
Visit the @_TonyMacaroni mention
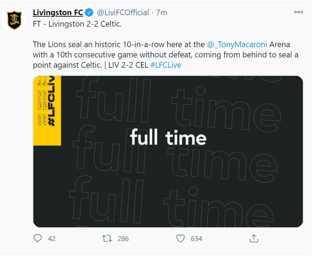tap(237, 45)
